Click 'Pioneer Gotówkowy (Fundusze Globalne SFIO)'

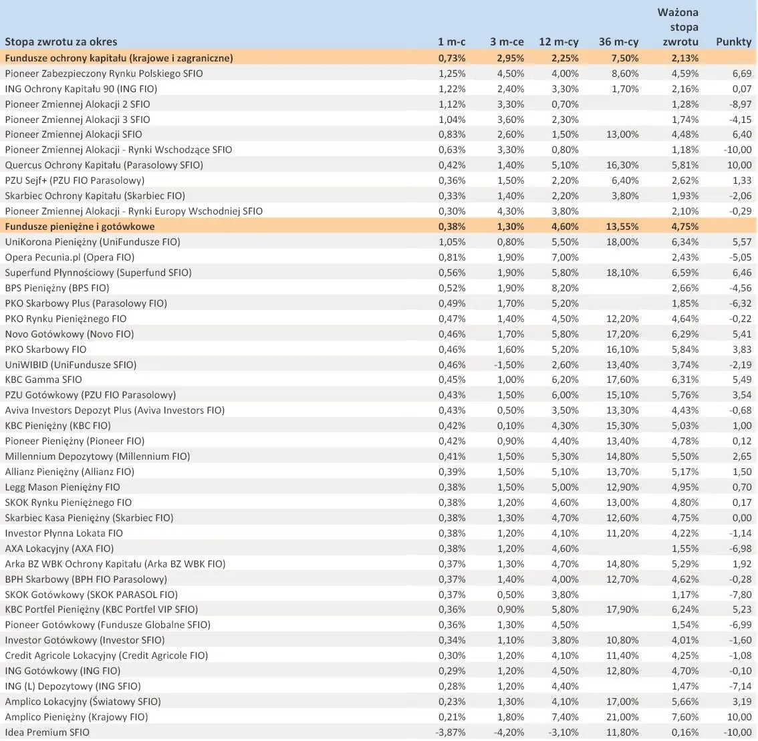(x=108, y=625)
